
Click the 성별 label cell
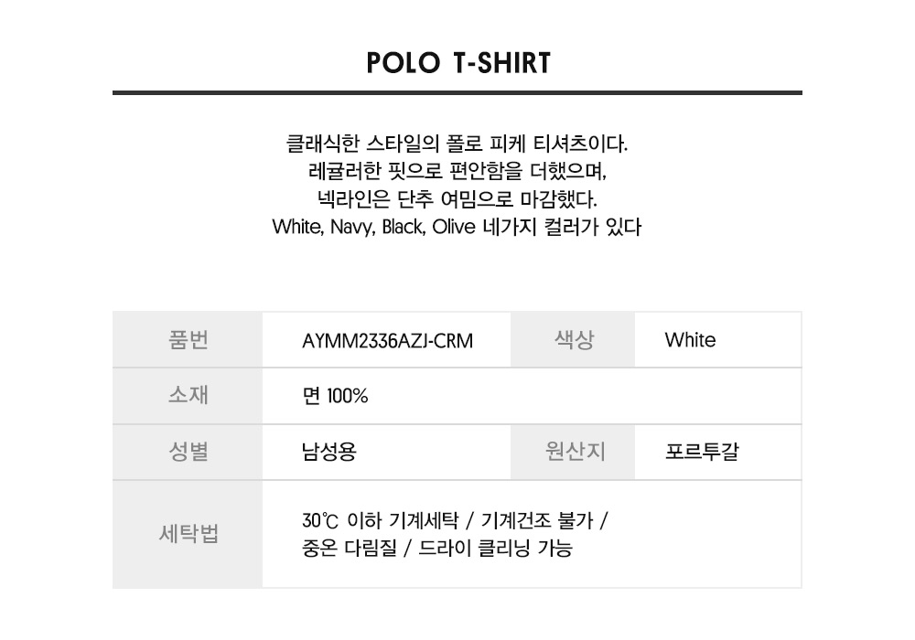(188, 453)
